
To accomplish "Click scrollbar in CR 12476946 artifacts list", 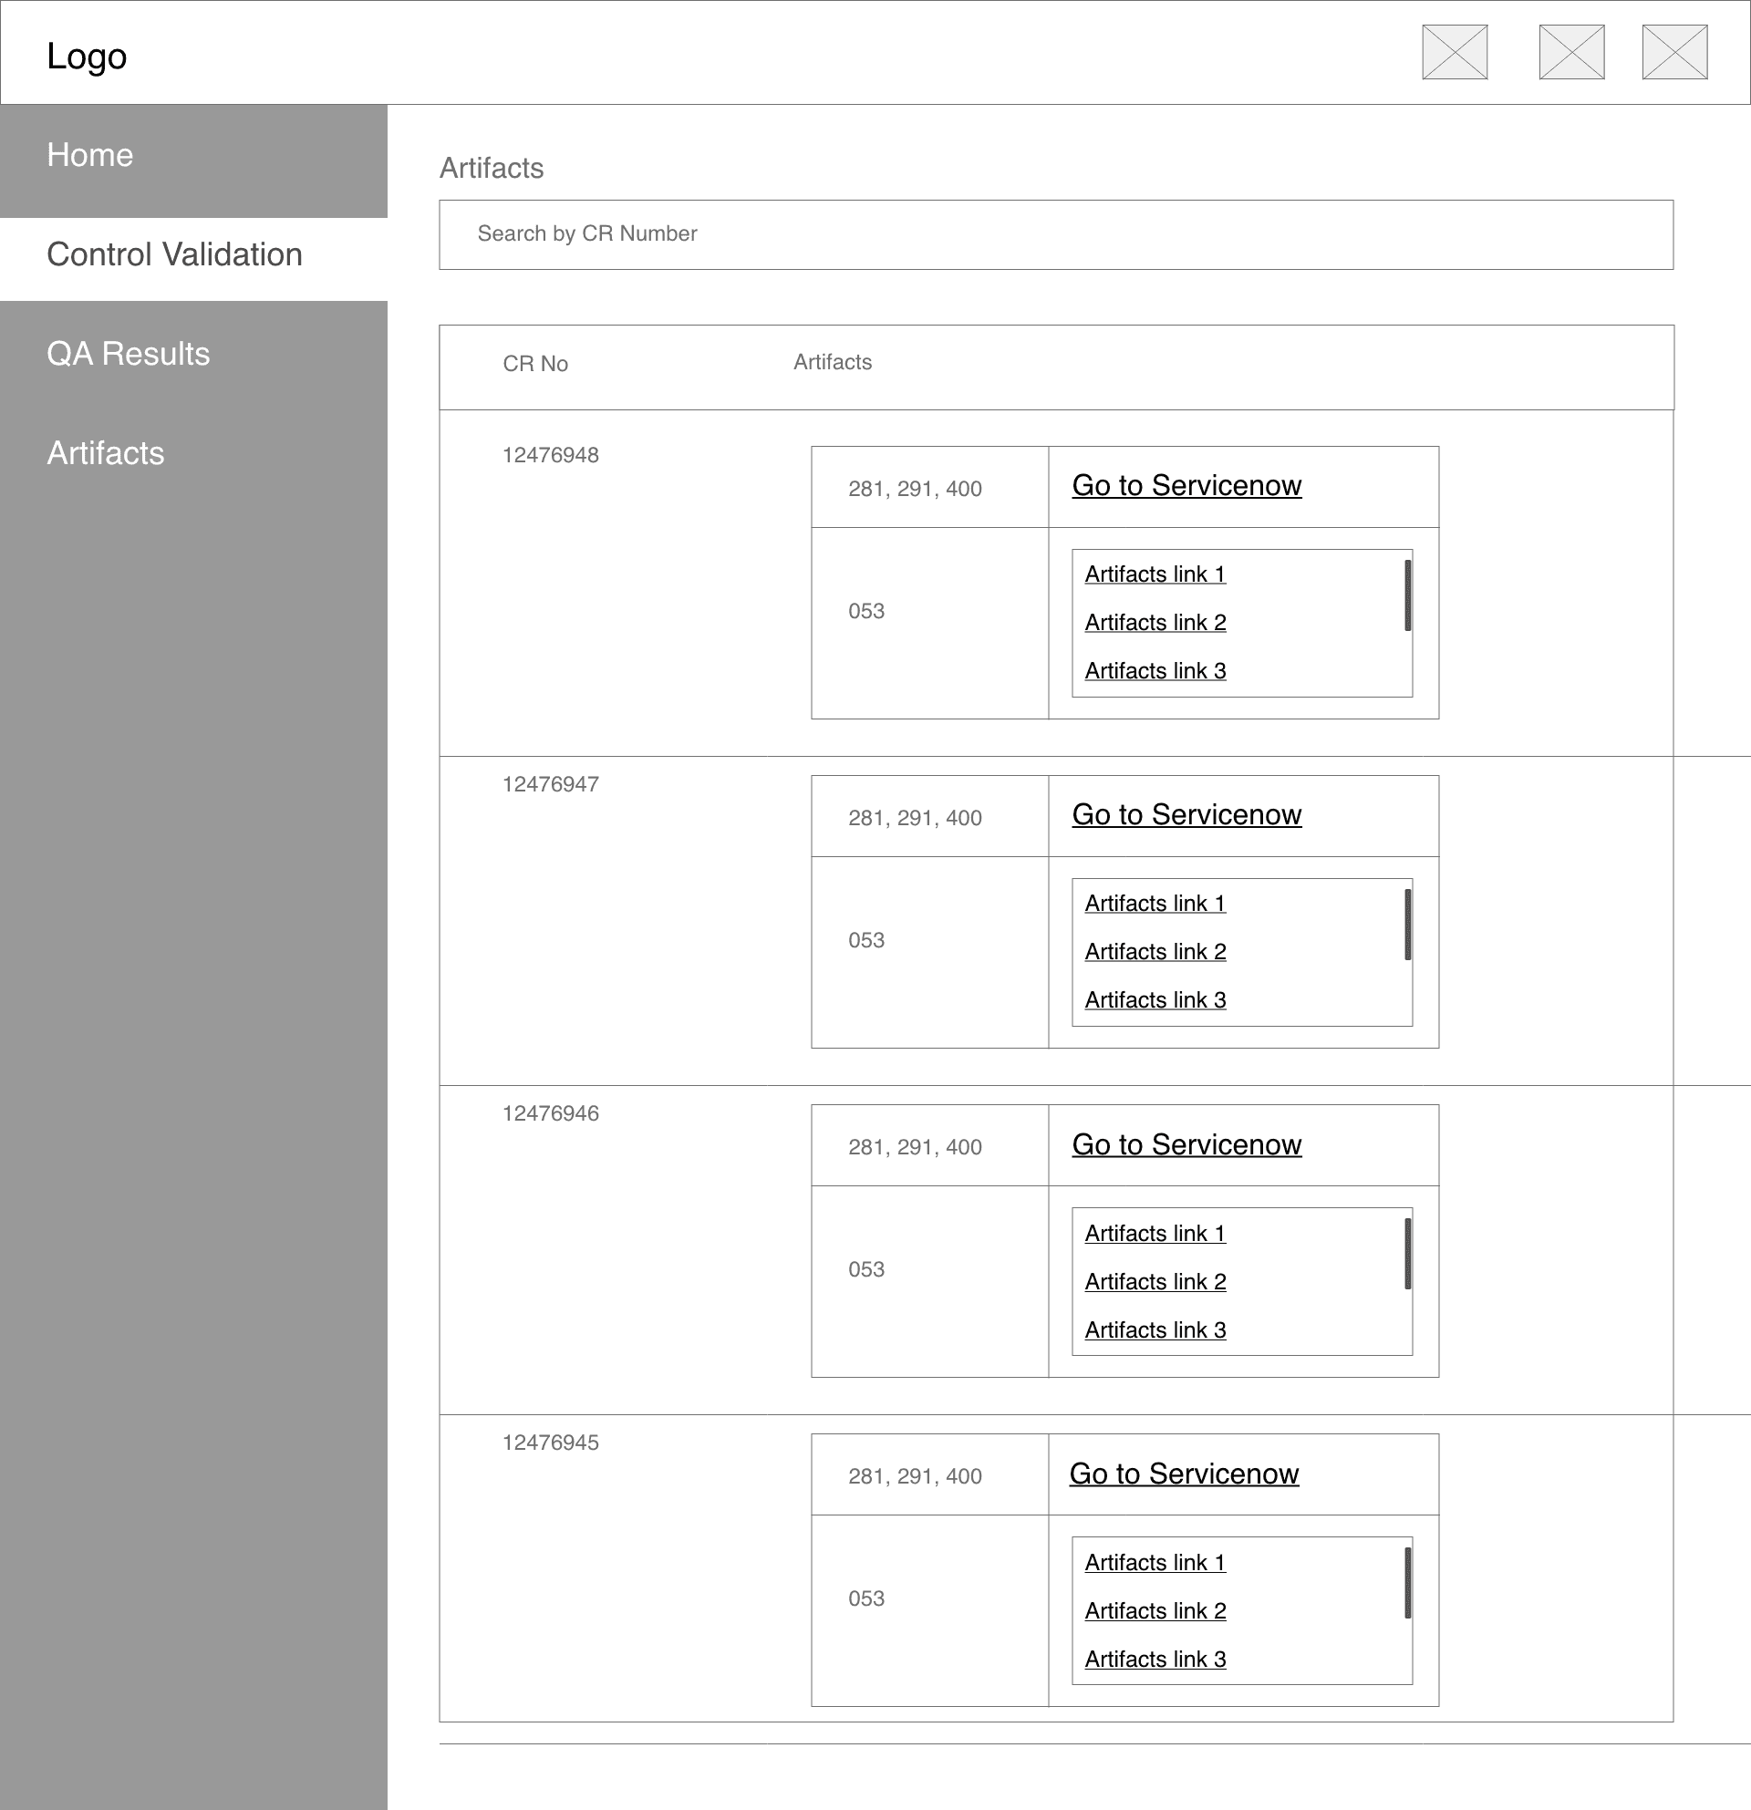I will [x=1406, y=1254].
